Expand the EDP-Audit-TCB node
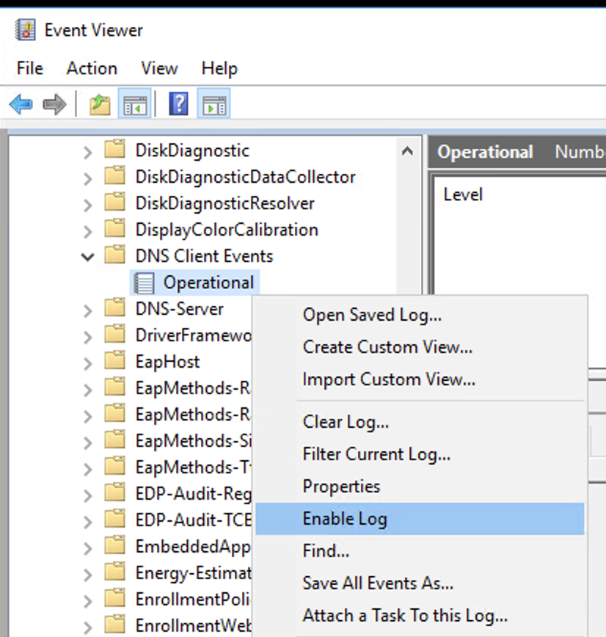The image size is (606, 637). click(x=87, y=522)
